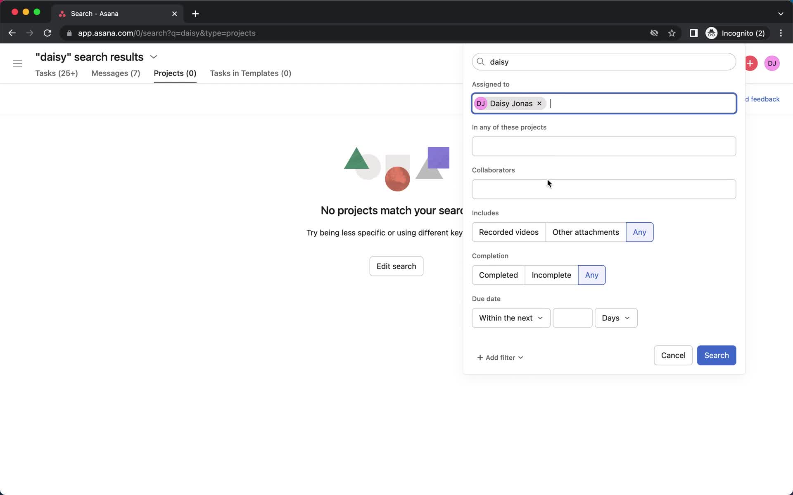
Task: Click the Collaborators input field
Action: pos(603,189)
